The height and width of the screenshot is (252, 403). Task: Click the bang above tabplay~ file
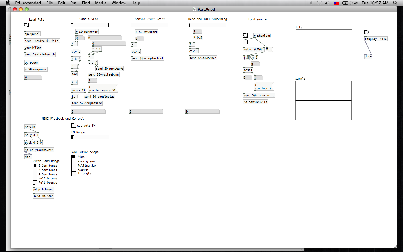pyautogui.click(x=367, y=32)
